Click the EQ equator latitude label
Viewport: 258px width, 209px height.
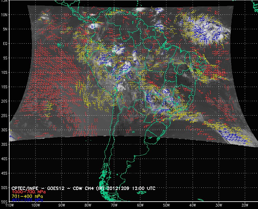tap(5, 43)
